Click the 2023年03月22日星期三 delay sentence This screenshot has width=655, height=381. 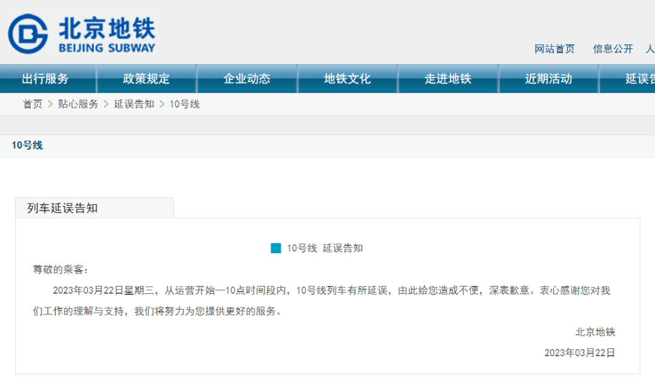click(x=332, y=291)
